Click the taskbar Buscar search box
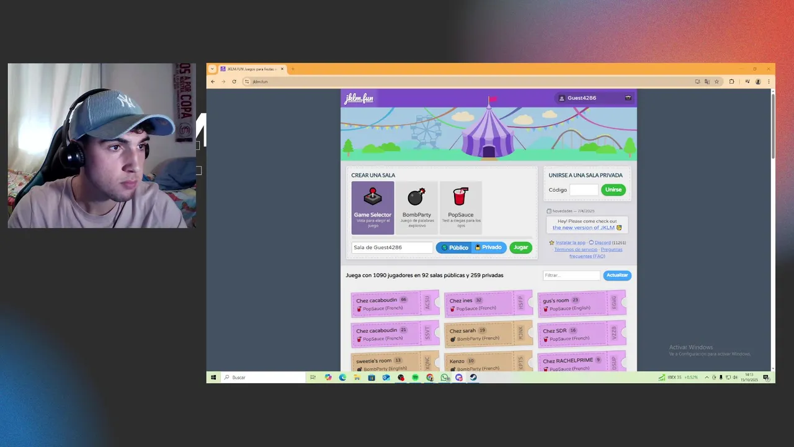 tap(263, 377)
